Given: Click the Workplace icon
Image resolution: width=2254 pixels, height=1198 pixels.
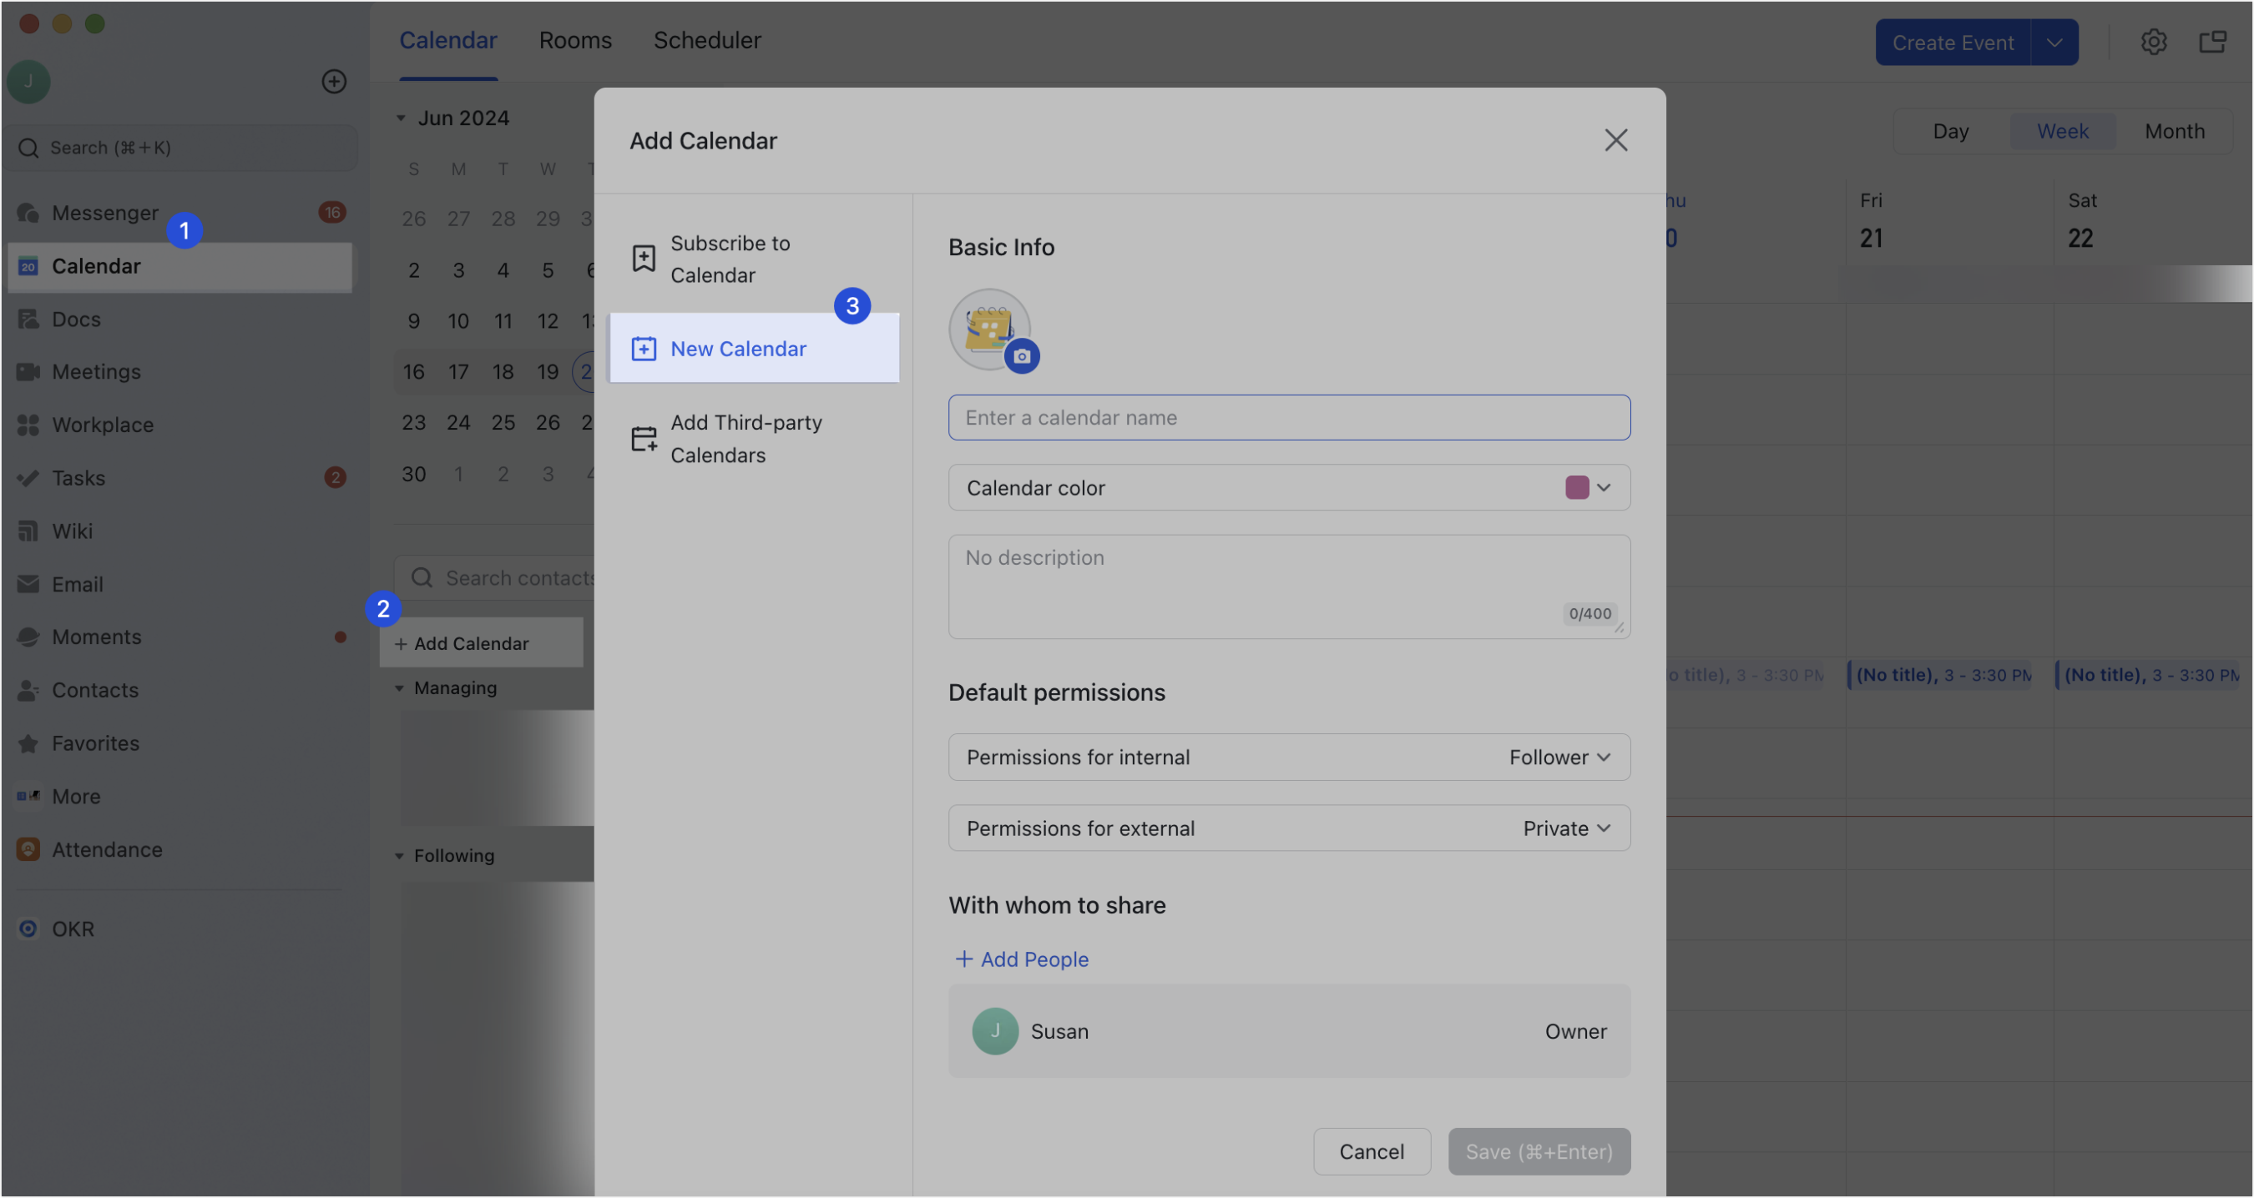Looking at the screenshot, I should coord(29,425).
